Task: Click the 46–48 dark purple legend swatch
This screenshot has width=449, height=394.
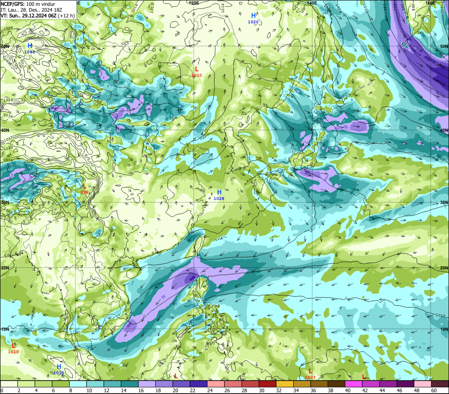Action: (x=405, y=384)
